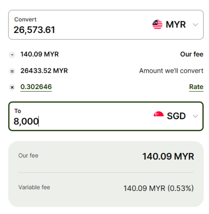Screen dimensions: 209x214
Task: Select the Variable fee row
Action: 106,188
